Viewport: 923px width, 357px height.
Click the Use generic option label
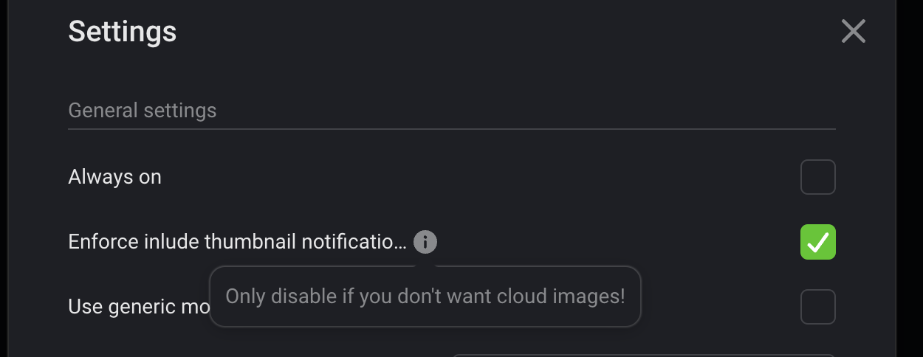(x=138, y=307)
